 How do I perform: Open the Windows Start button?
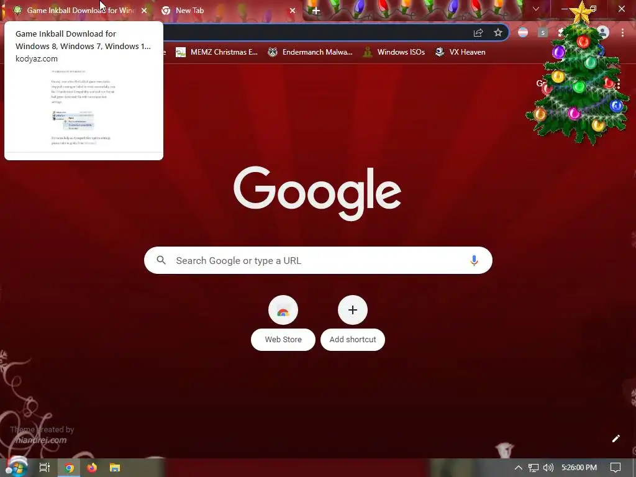pyautogui.click(x=16, y=467)
